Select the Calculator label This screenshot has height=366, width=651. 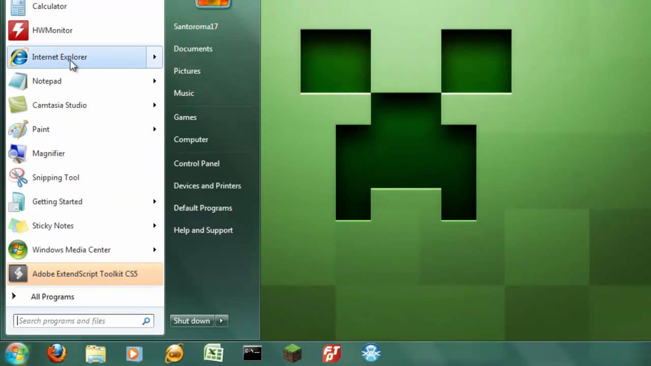tap(49, 7)
